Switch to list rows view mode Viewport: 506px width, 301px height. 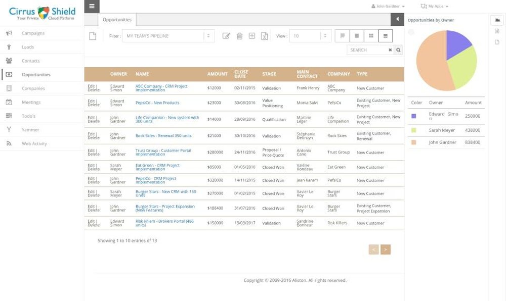pyautogui.click(x=385, y=36)
